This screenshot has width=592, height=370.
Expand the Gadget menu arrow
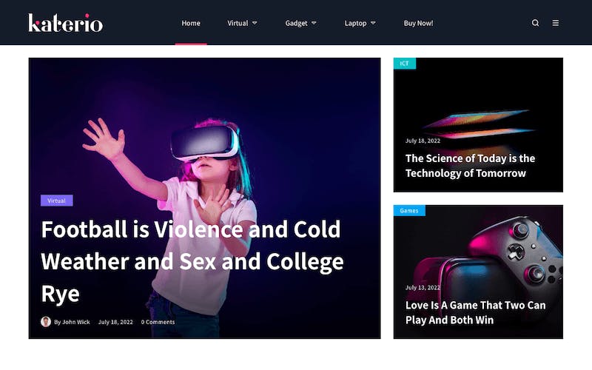[314, 23]
